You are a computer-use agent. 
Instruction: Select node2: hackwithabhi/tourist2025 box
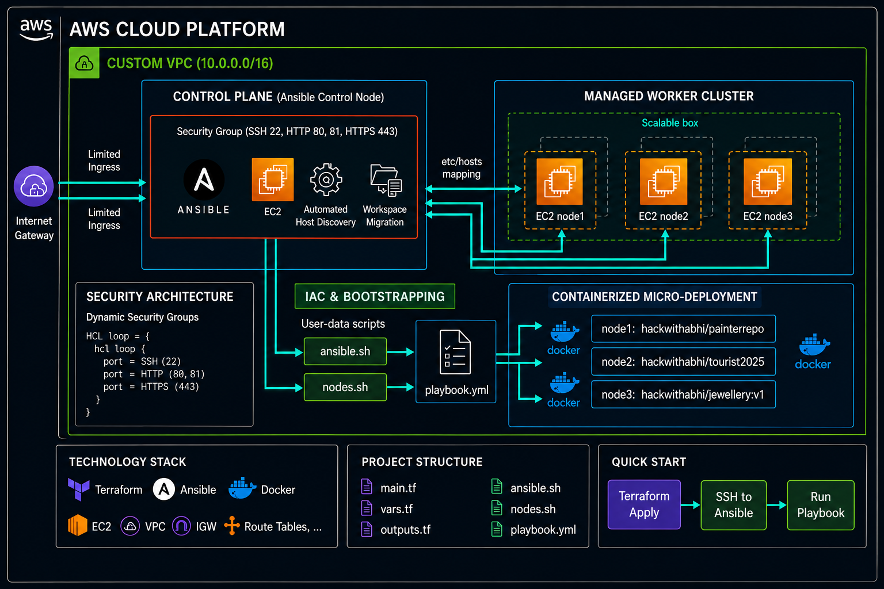(683, 361)
